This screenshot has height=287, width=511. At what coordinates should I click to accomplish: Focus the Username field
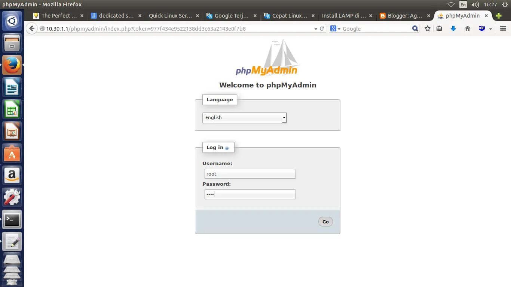point(250,174)
